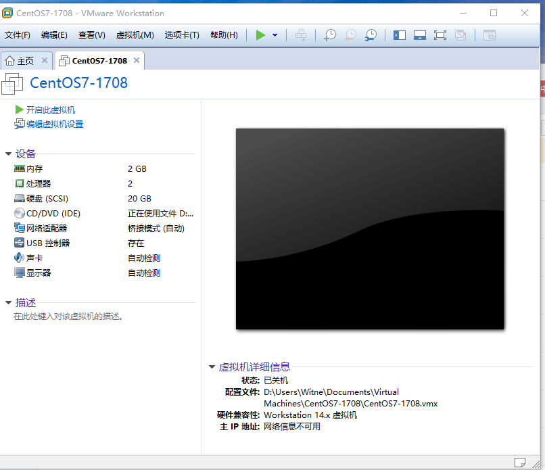This screenshot has height=470, width=545.
Task: Select the USB 控制器 device row
Action: (x=103, y=243)
